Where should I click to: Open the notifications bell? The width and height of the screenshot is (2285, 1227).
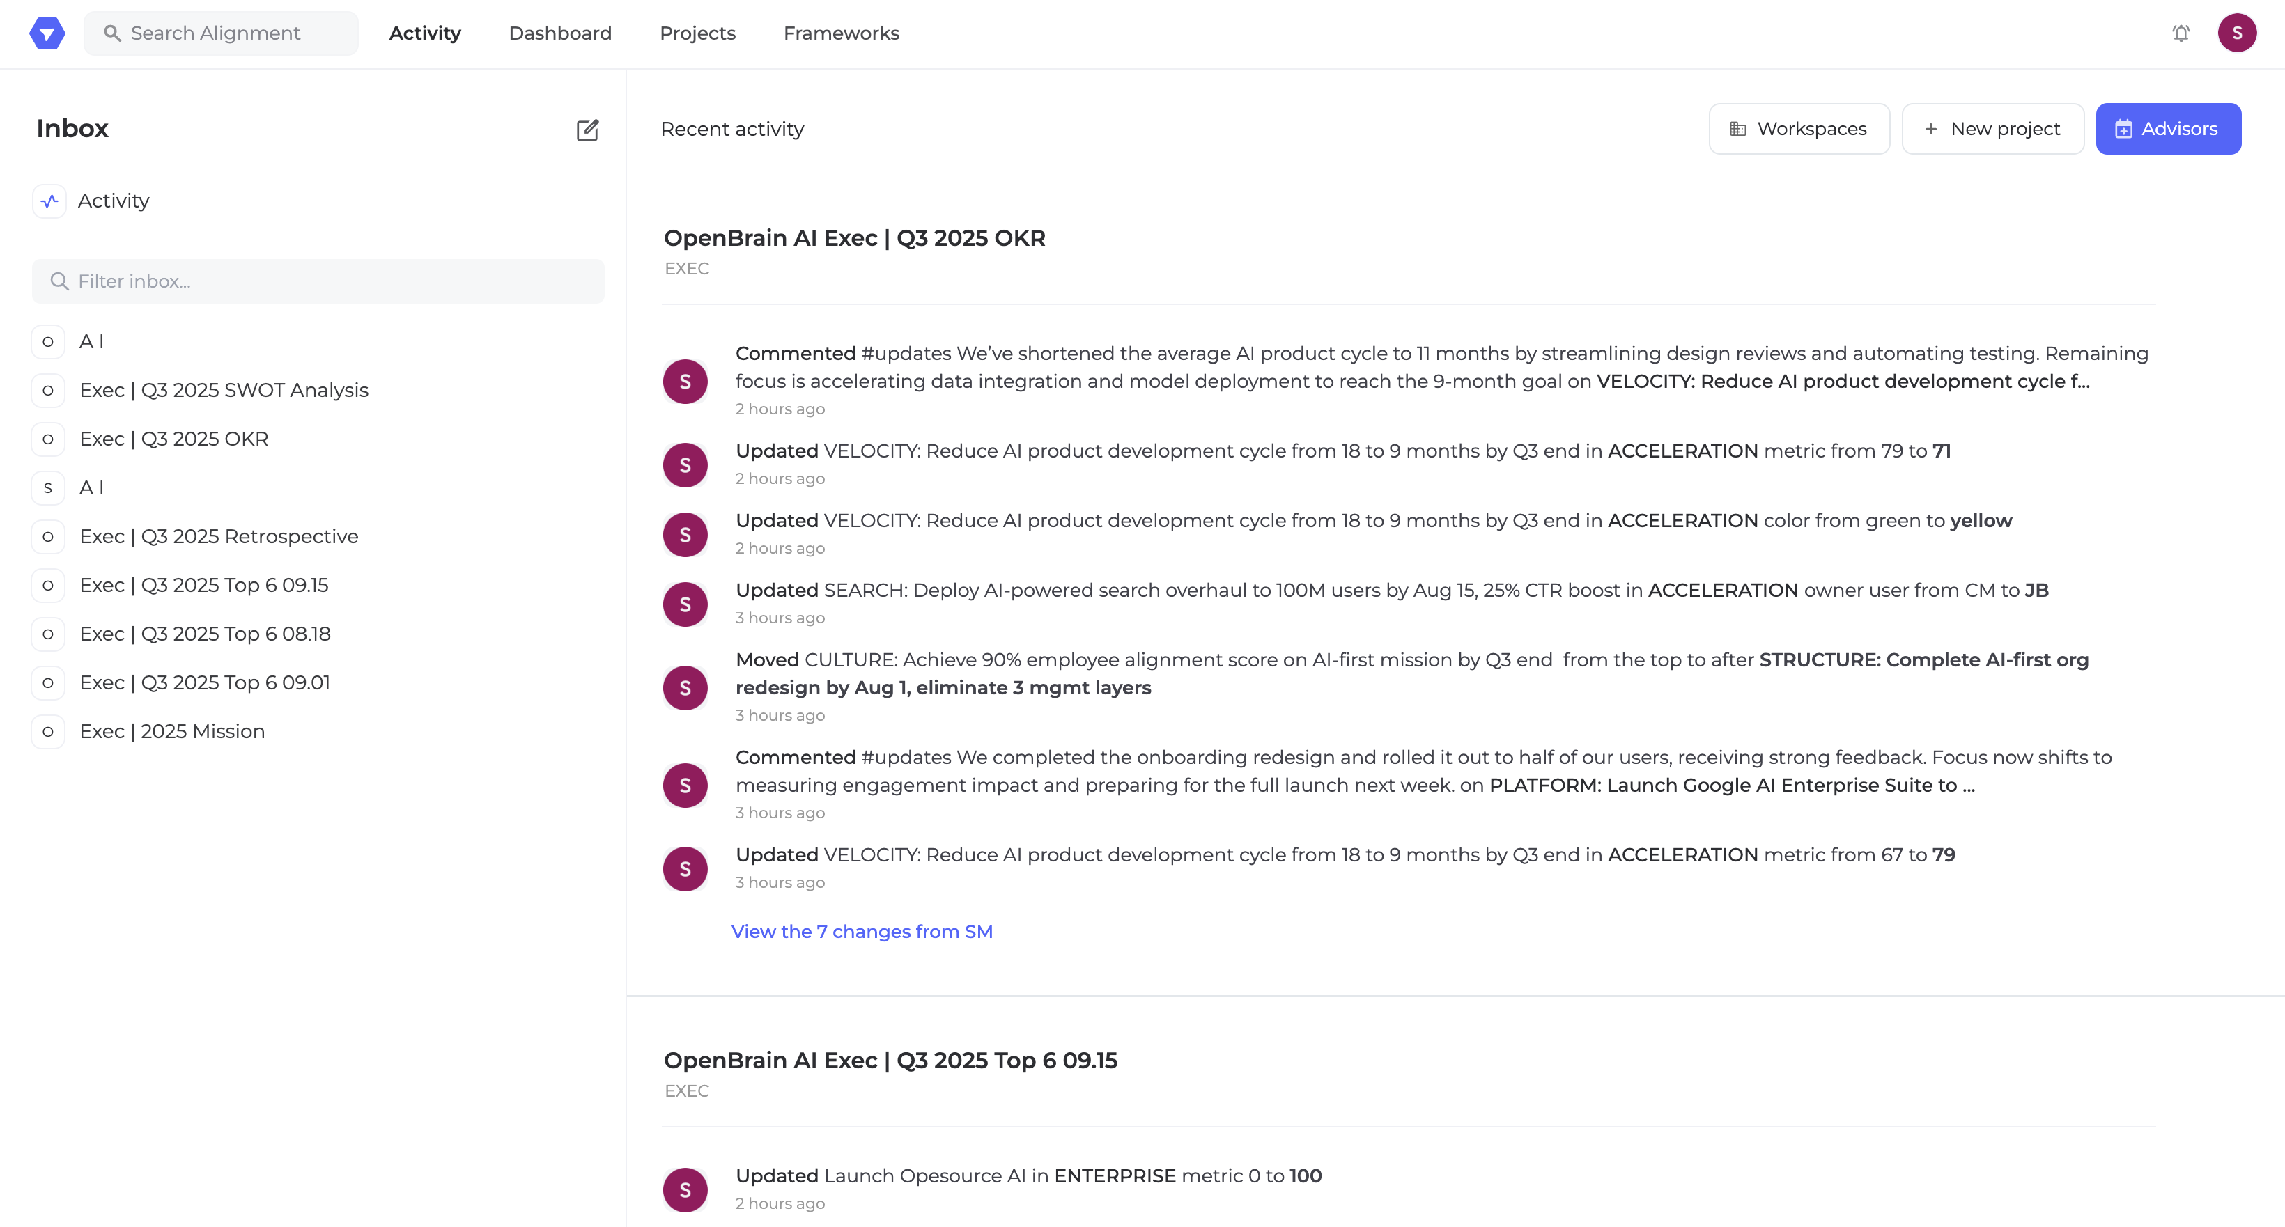(x=2181, y=33)
